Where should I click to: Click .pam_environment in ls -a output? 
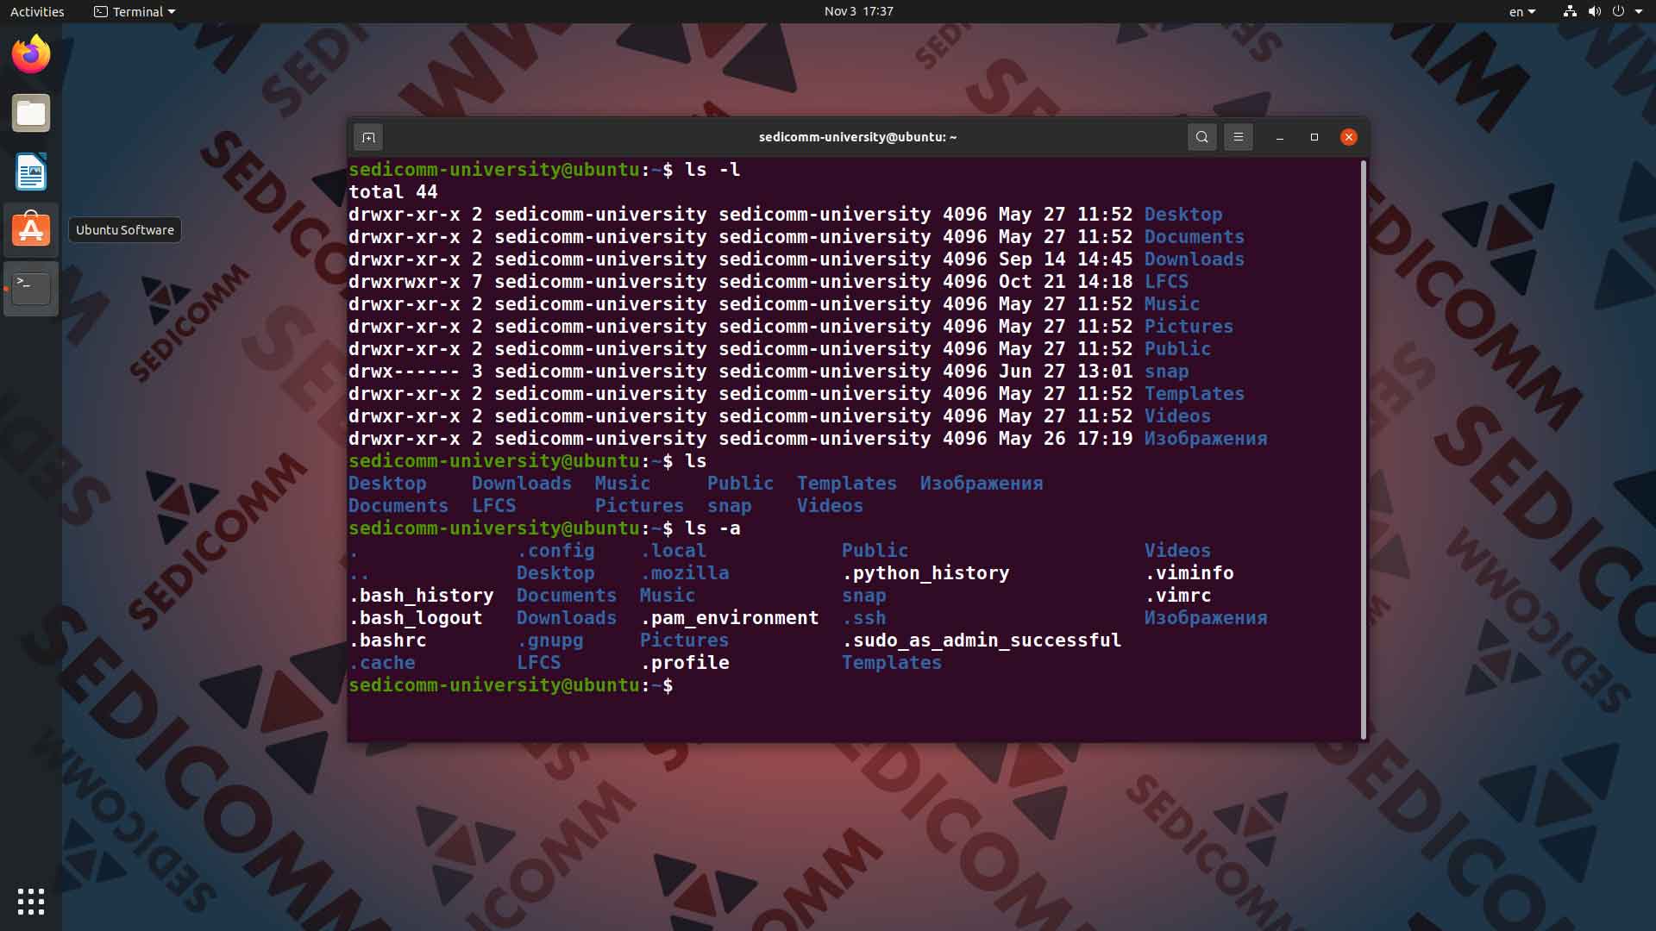[x=730, y=618]
